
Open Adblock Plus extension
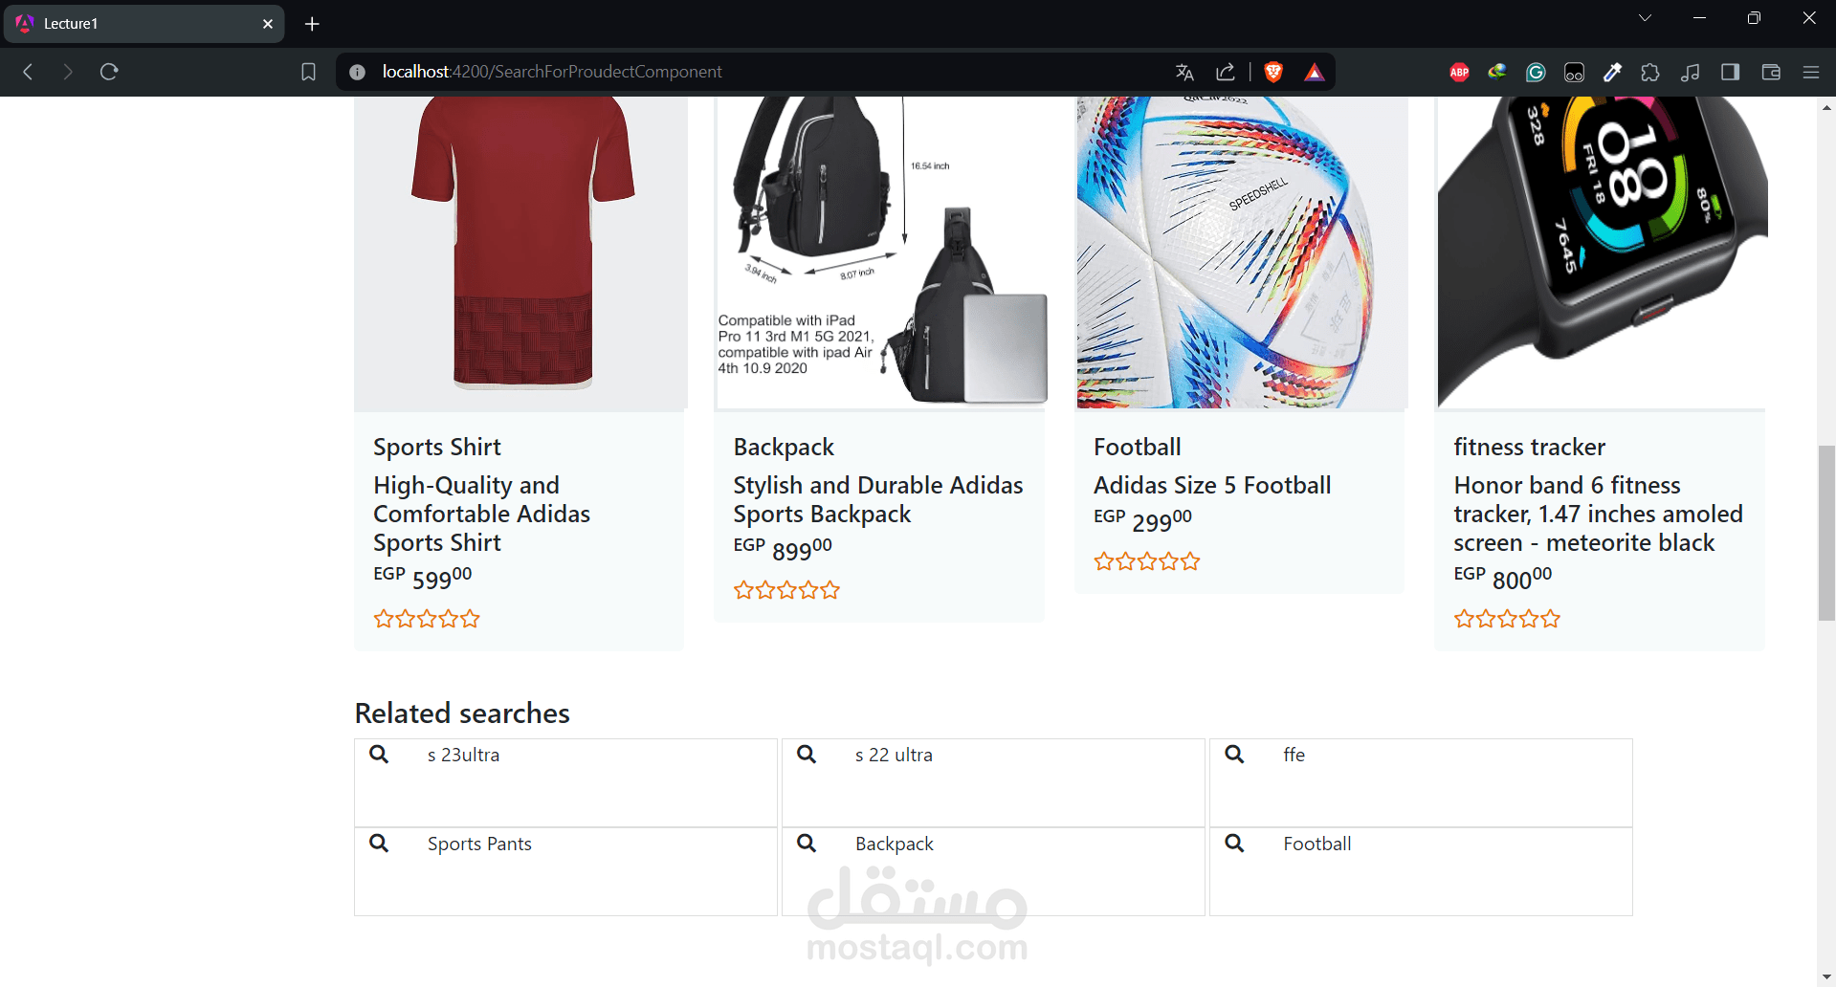pos(1459,72)
